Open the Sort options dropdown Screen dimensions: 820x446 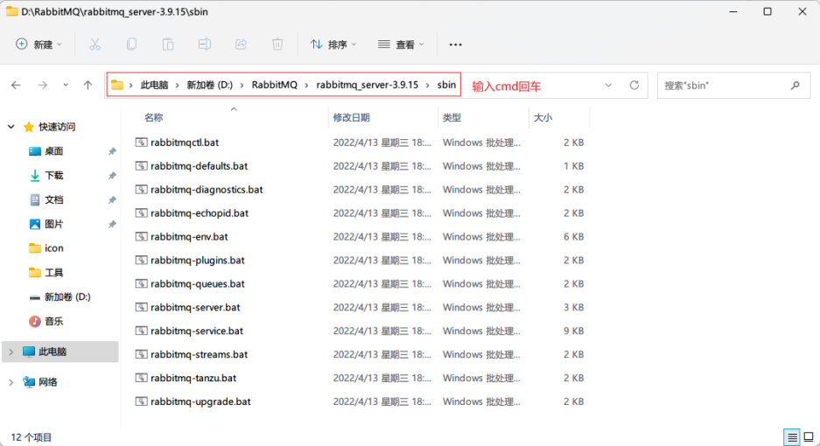click(333, 44)
